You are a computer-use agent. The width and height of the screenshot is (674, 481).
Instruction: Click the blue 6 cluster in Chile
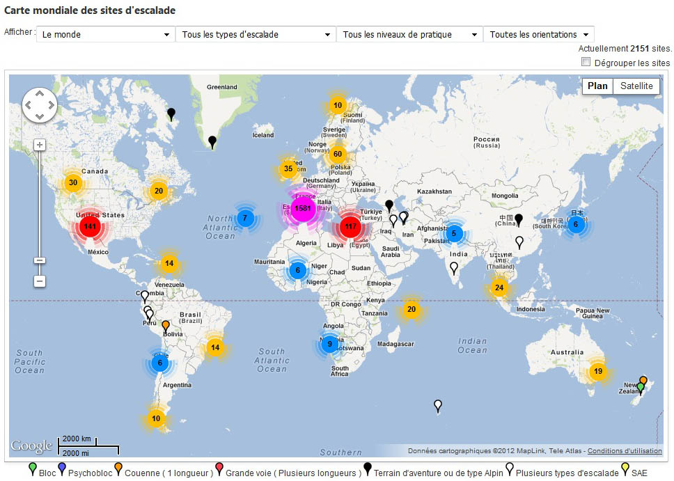pyautogui.click(x=159, y=363)
